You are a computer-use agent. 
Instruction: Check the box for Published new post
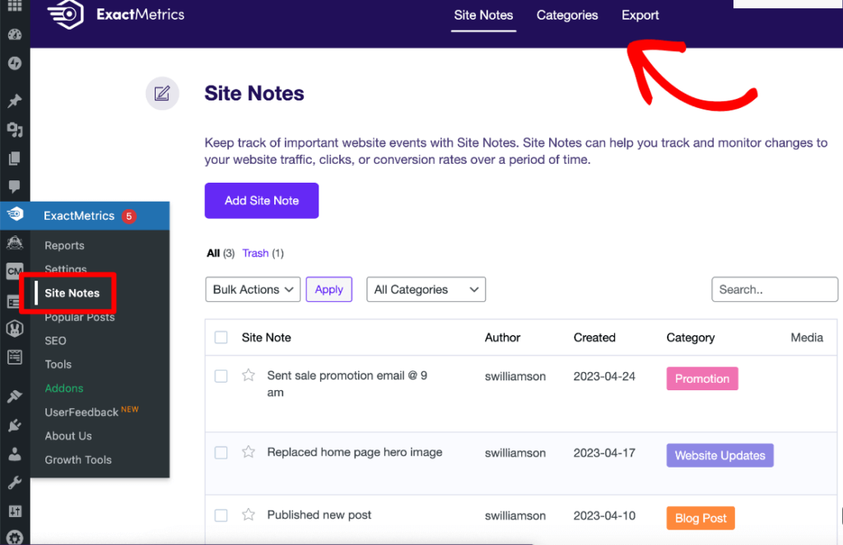pyautogui.click(x=221, y=515)
